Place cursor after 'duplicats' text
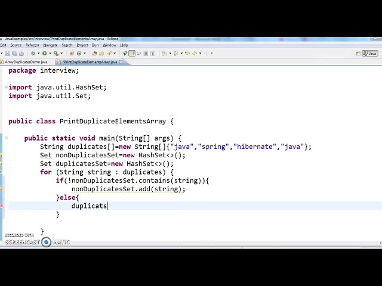 [x=107, y=206]
